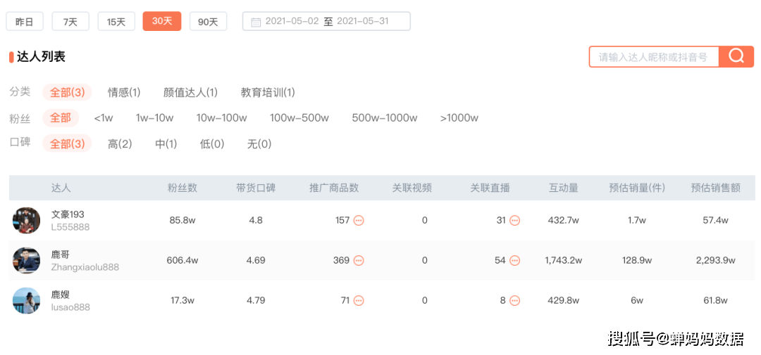761x355 pixels.
Task: Expand 鹿嫂's 8 related livestreams icon
Action: coord(515,301)
